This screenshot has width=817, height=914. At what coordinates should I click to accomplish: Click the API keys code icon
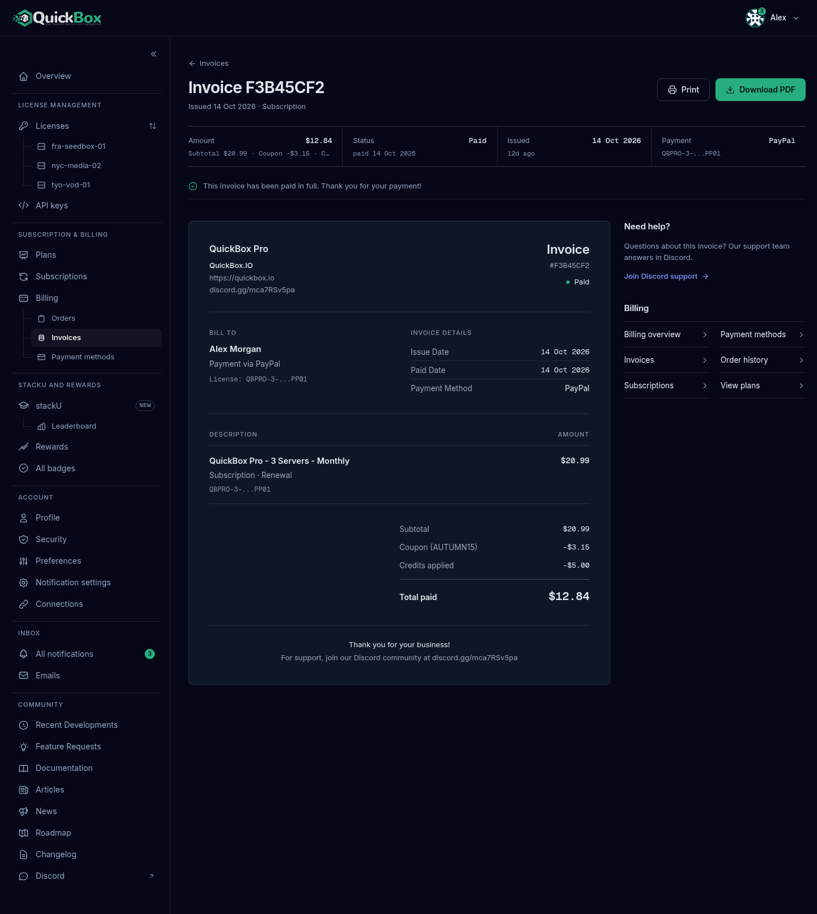(23, 206)
